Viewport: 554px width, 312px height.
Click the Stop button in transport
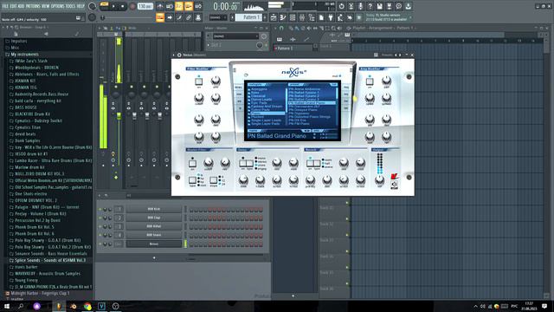point(123,6)
